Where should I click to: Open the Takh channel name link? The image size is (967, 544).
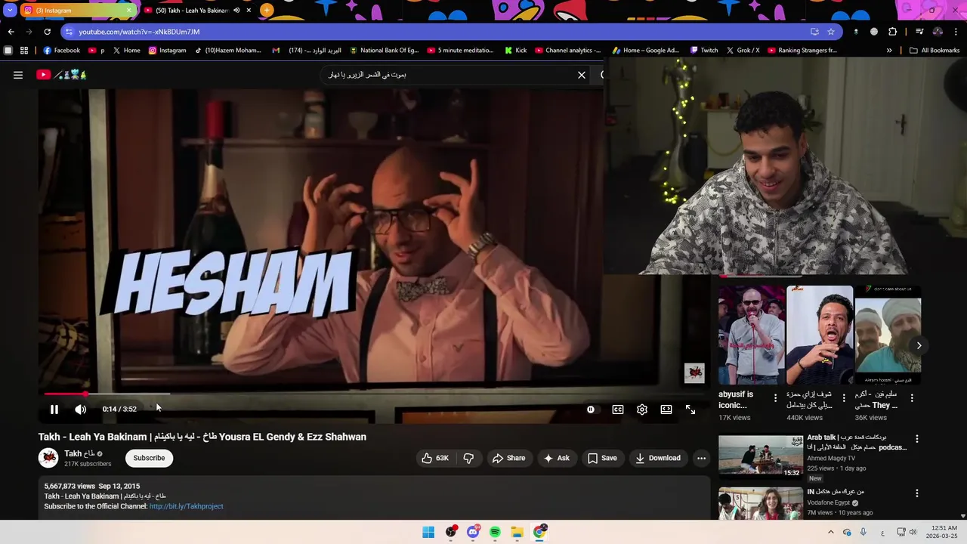[x=79, y=453]
